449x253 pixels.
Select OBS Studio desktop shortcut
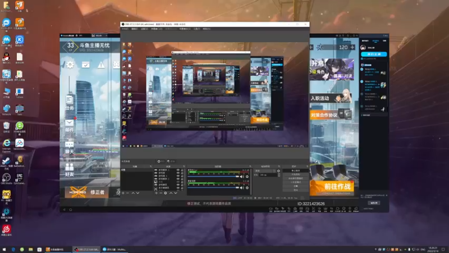coord(6,179)
